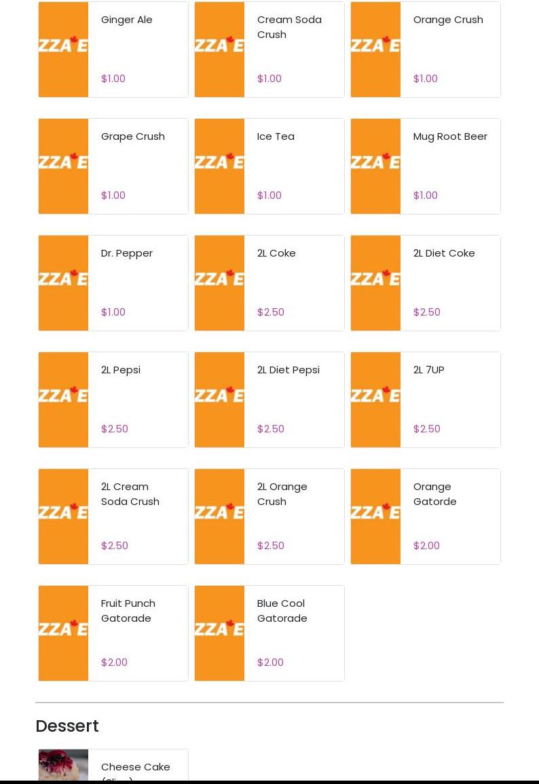This screenshot has height=784, width=539.
Task: Select the Cream Soda Crush item
Action: click(x=269, y=50)
